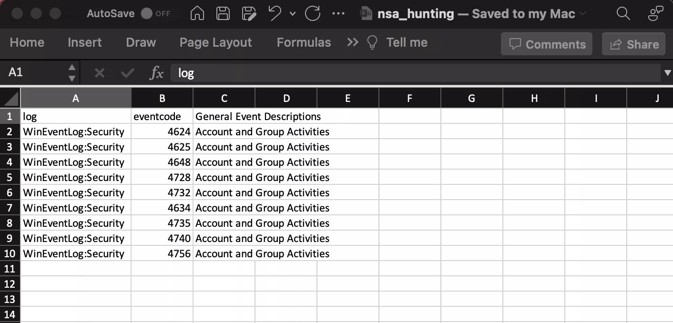The height and width of the screenshot is (323, 673).
Task: Click the Undo arrow icon
Action: pyautogui.click(x=275, y=14)
